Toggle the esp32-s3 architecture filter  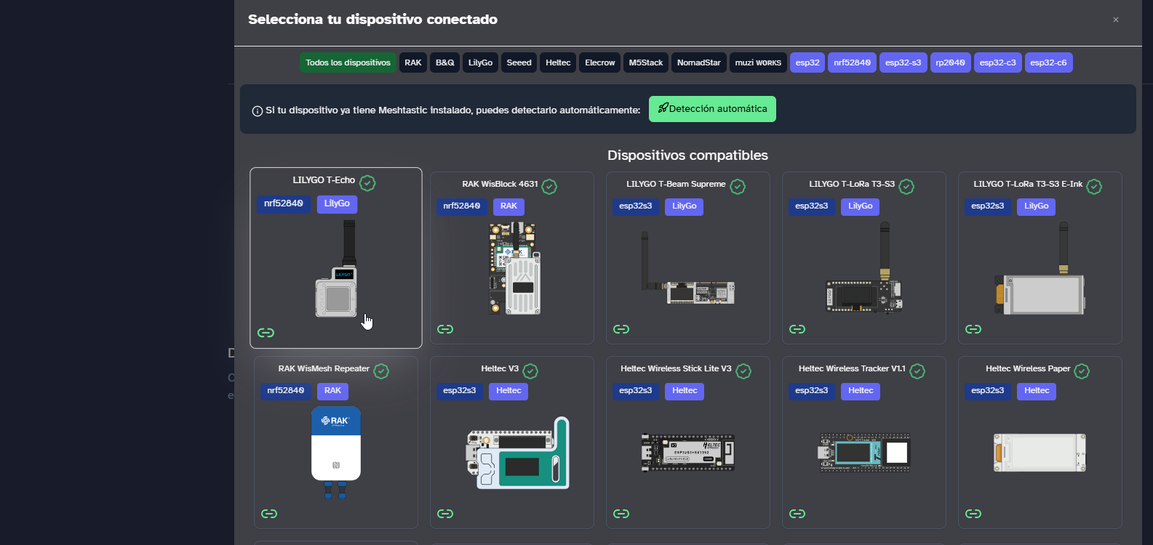[x=903, y=62]
